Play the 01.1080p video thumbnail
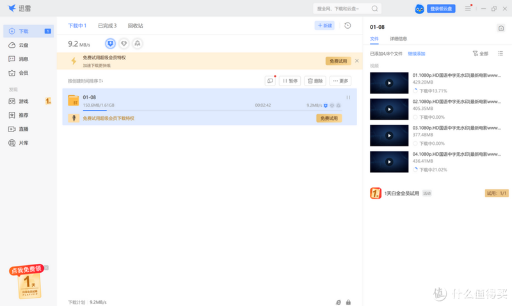This screenshot has width=512, height=306. click(389, 83)
